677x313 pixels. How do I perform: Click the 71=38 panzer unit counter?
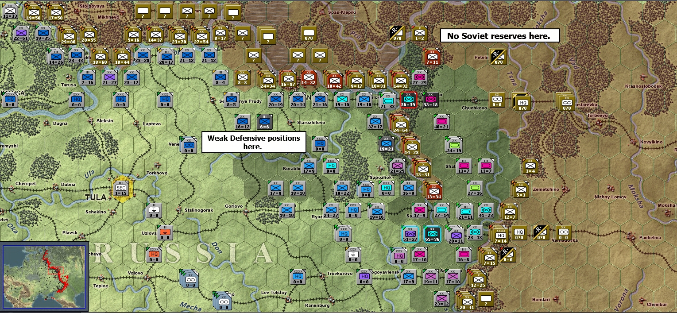[x=387, y=101]
